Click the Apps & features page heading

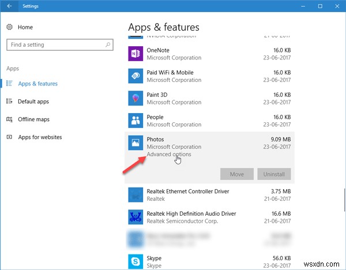point(164,27)
